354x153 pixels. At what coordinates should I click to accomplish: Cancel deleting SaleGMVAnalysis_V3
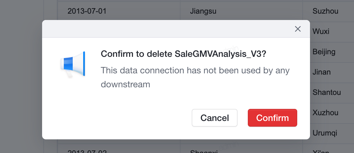coord(215,118)
